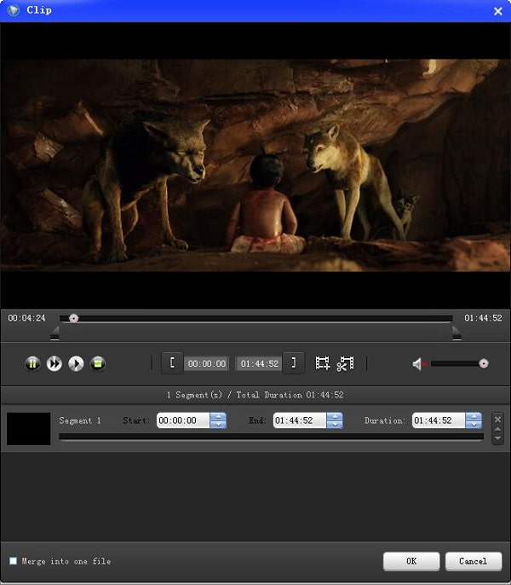This screenshot has height=585, width=511.
Task: Enable Merge into one file checkbox
Action: coord(13,561)
